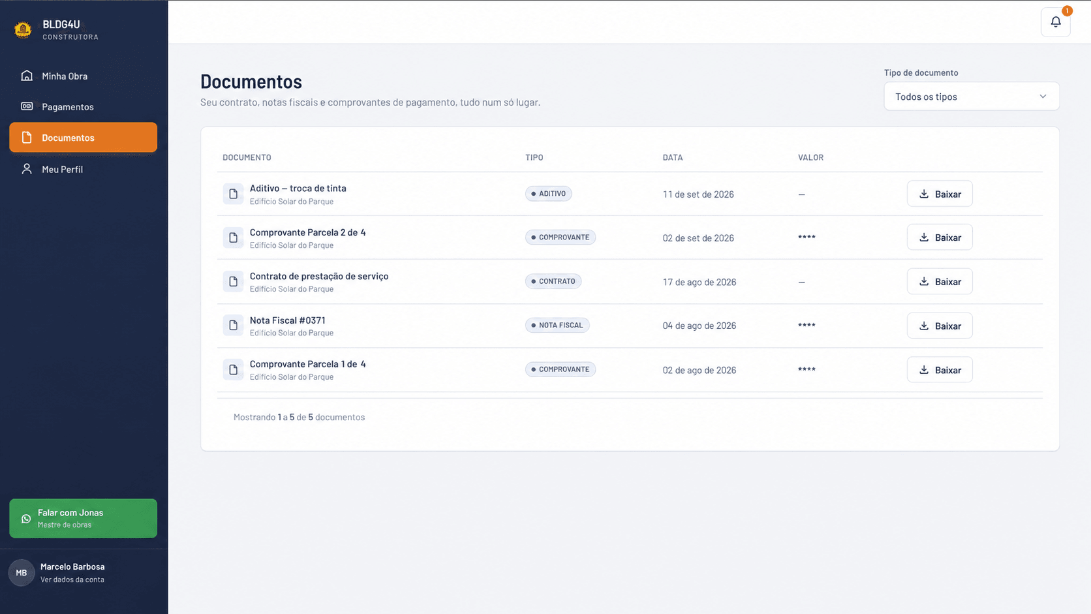Click the date 11 de set de 2026
The height and width of the screenshot is (614, 1091).
tap(698, 194)
